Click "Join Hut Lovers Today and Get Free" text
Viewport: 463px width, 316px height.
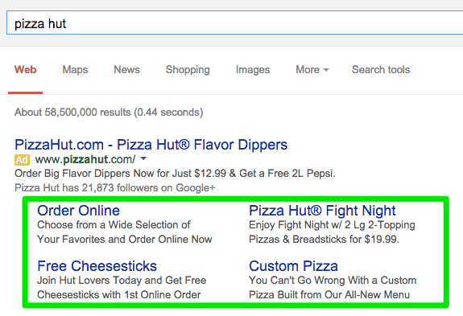point(122,281)
